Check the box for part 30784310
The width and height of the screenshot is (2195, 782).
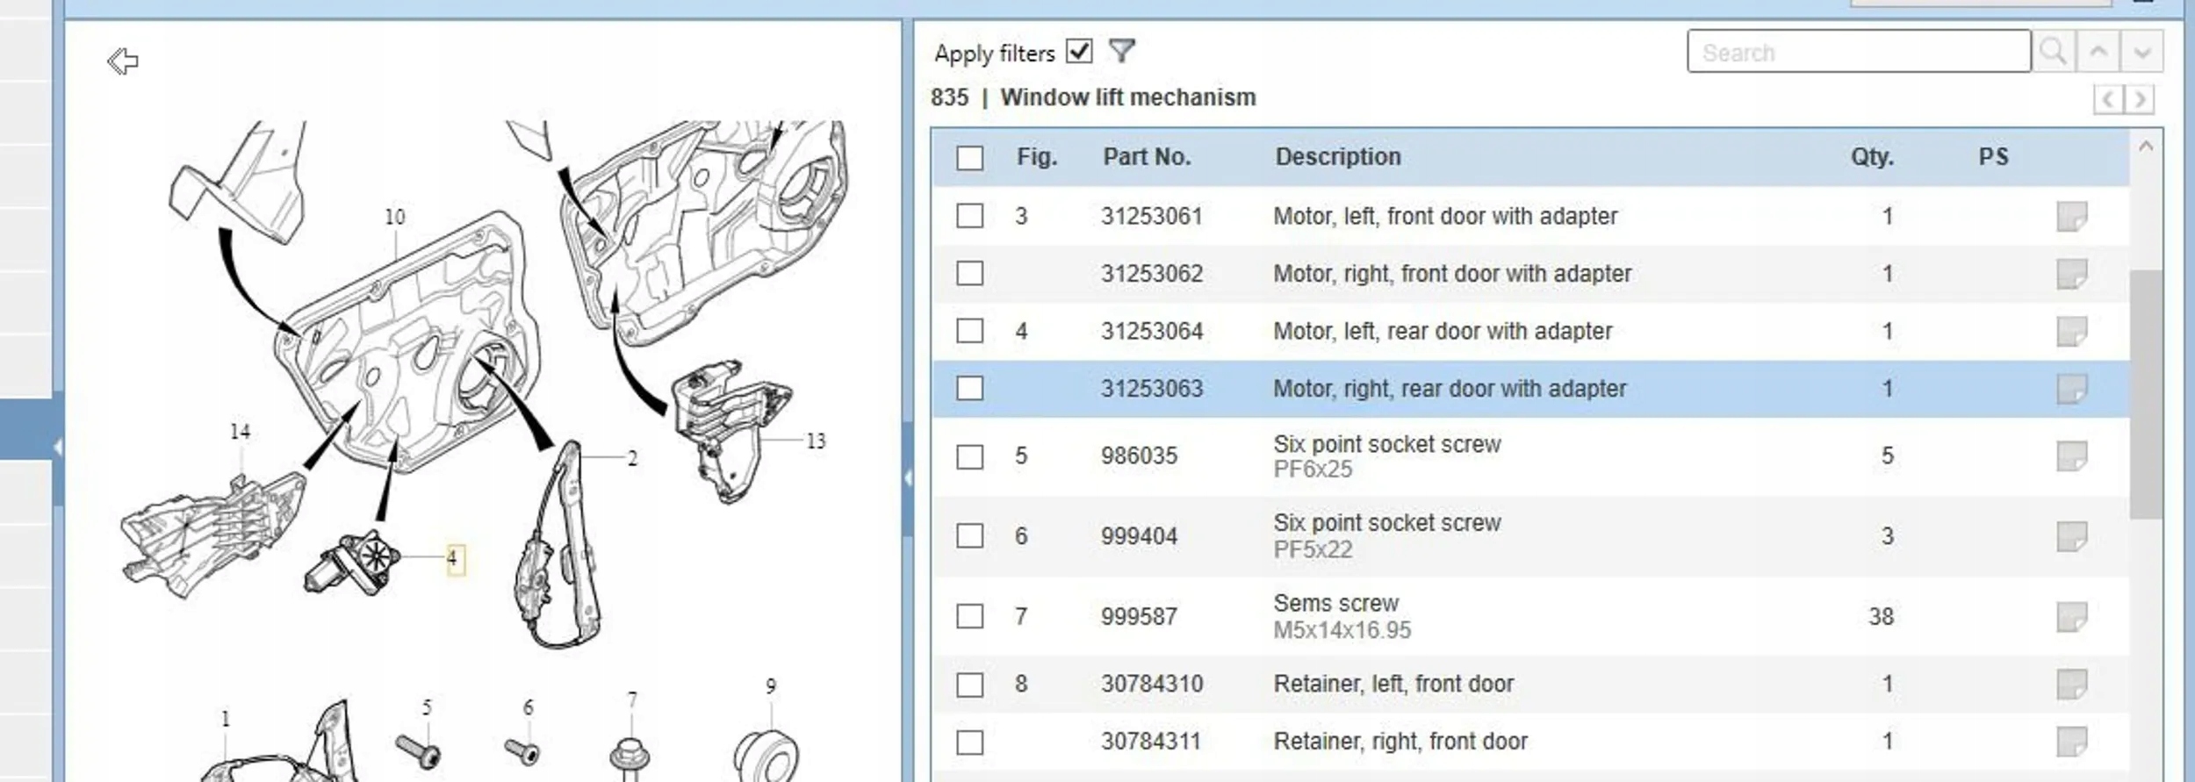[969, 685]
